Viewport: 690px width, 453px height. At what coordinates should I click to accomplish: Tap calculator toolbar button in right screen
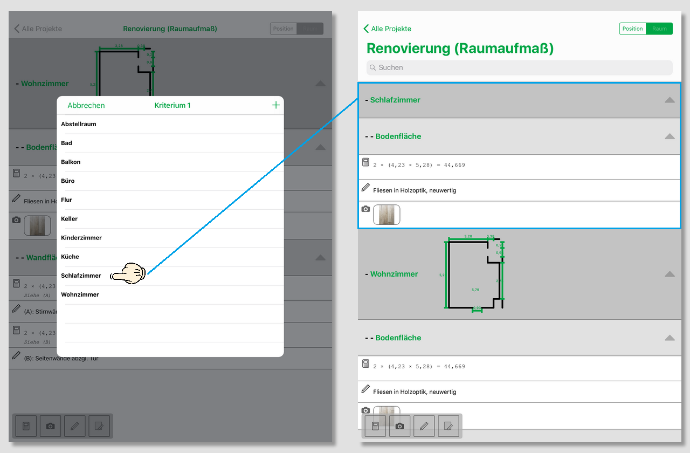tap(375, 426)
